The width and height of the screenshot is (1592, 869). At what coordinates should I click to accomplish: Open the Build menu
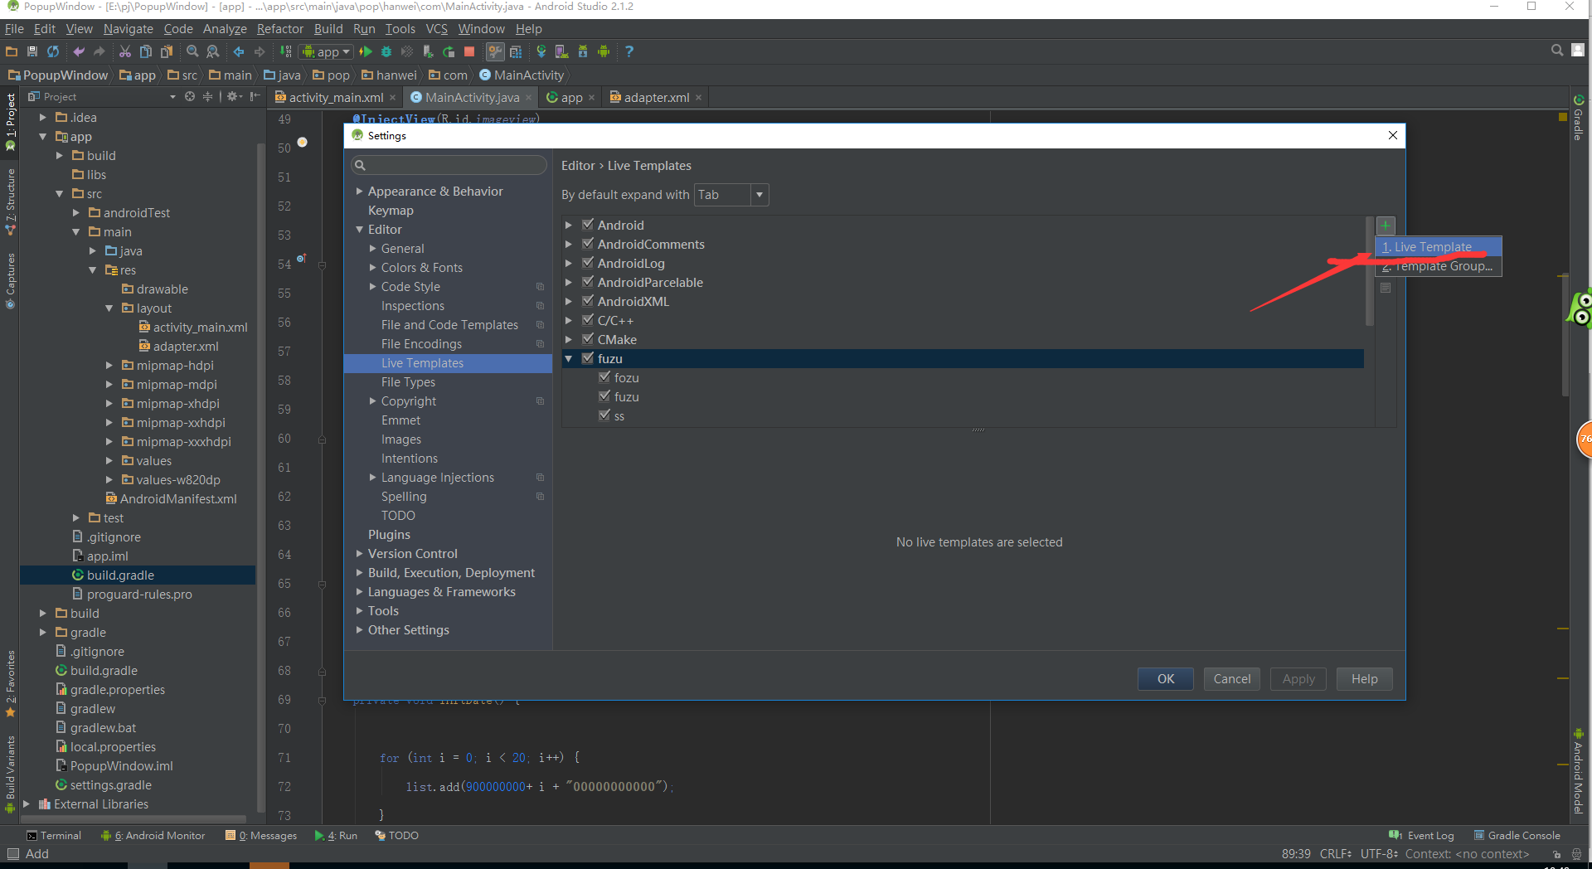pos(328,29)
